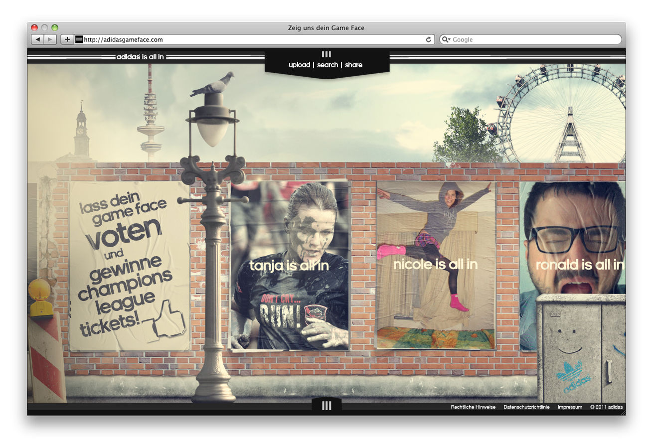Click the share menu item
The width and height of the screenshot is (654, 443).
(354, 65)
